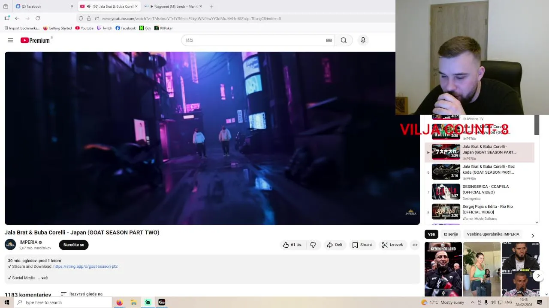The image size is (549, 308).
Task: Open the Youtube bookmark
Action: coord(84,28)
